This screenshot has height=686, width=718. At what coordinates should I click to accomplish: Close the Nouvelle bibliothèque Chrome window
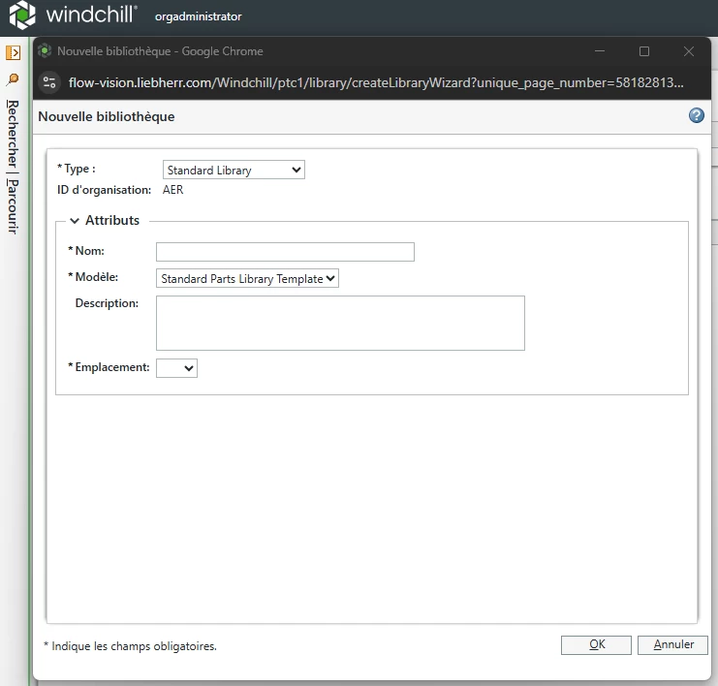pos(689,51)
